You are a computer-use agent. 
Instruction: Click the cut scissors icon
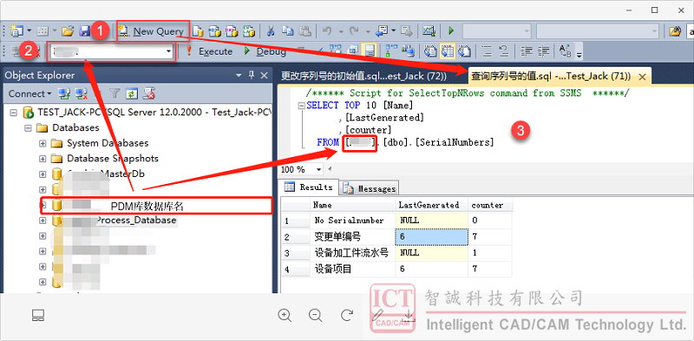(x=271, y=31)
